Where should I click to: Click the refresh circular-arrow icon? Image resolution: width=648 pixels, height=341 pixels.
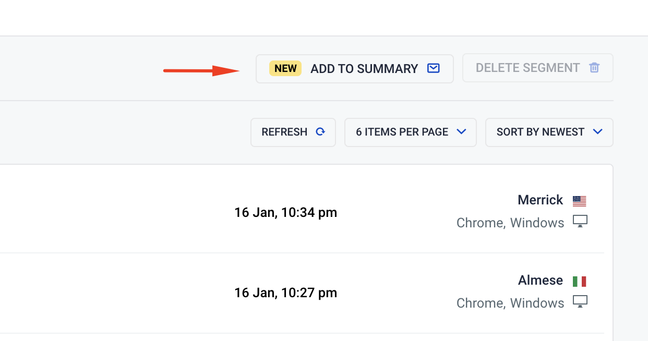click(320, 132)
